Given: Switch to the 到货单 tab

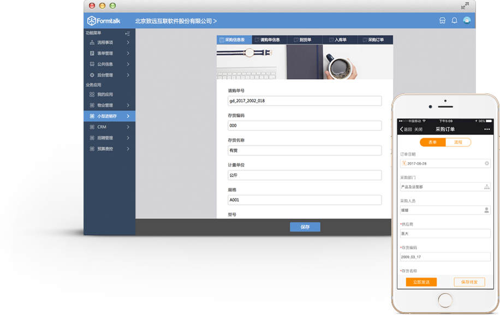Looking at the screenshot, I should [x=305, y=40].
